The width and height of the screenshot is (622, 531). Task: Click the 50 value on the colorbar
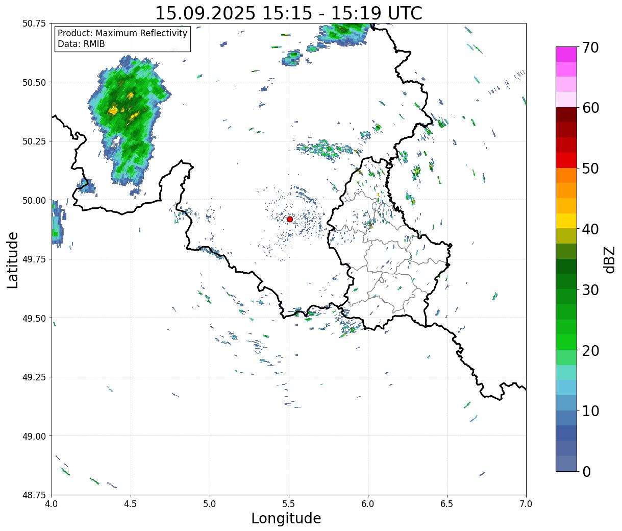(x=590, y=168)
